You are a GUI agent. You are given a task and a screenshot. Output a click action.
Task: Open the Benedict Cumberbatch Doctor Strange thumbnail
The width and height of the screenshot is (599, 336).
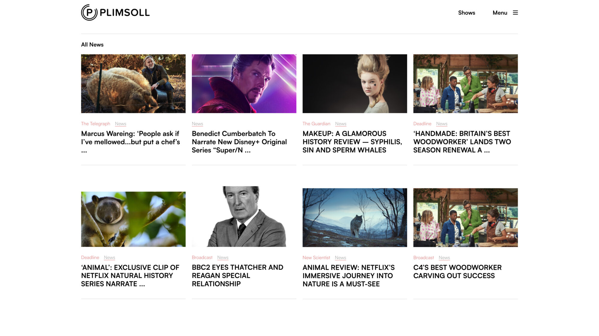[x=244, y=84]
